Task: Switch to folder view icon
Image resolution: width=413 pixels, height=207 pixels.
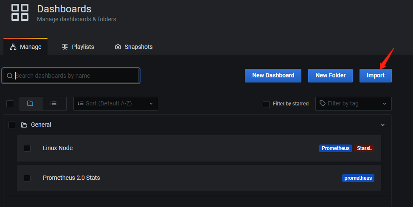Action: [x=31, y=103]
